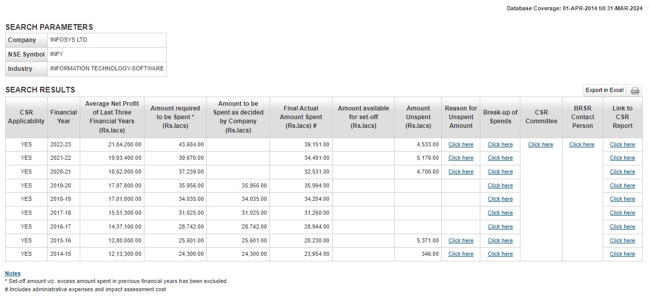View Reason for Unspent Amount for 2020-21

click(x=461, y=172)
